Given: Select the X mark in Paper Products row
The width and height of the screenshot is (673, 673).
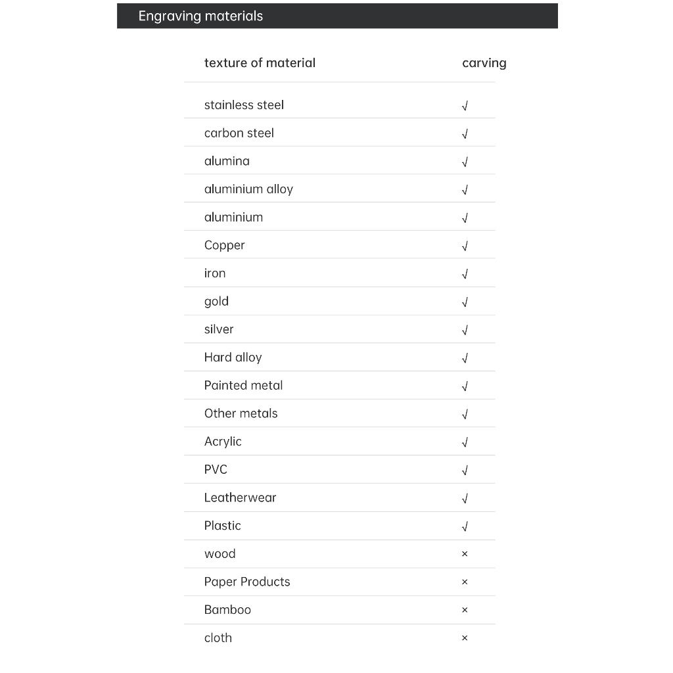Looking at the screenshot, I should point(465,582).
